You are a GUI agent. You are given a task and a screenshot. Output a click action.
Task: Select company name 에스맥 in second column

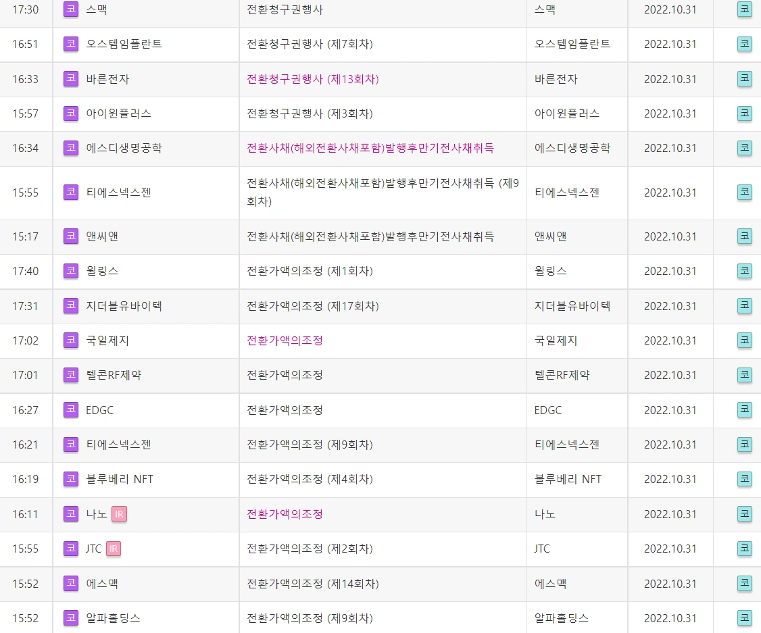click(x=102, y=583)
